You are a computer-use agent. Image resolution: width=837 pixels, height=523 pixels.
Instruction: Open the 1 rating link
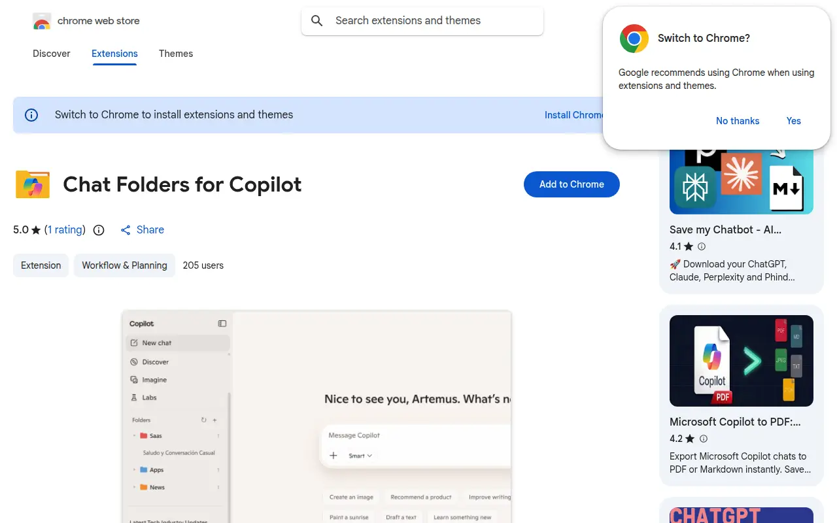[65, 230]
